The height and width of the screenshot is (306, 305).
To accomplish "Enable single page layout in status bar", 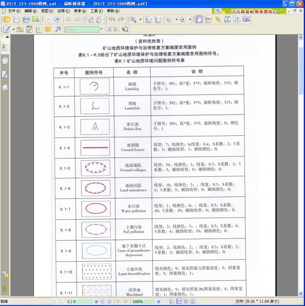I will click(x=172, y=301).
